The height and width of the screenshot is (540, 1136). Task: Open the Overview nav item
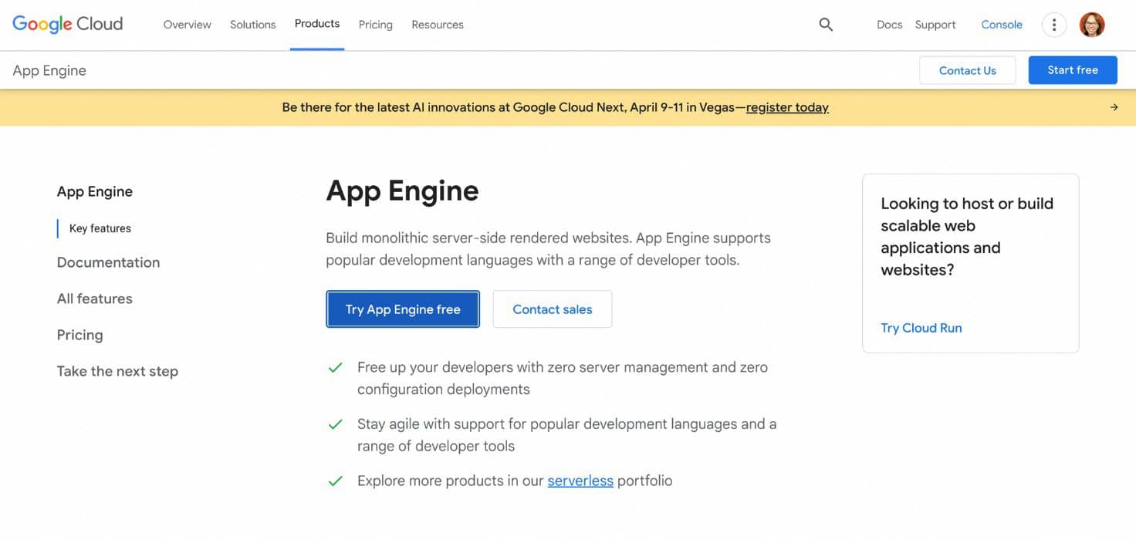click(187, 25)
